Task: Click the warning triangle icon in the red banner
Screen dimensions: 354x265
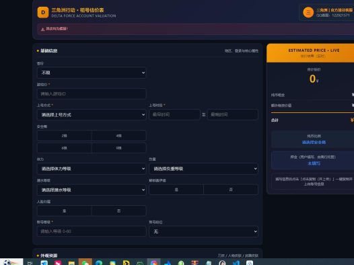Action: [42, 29]
